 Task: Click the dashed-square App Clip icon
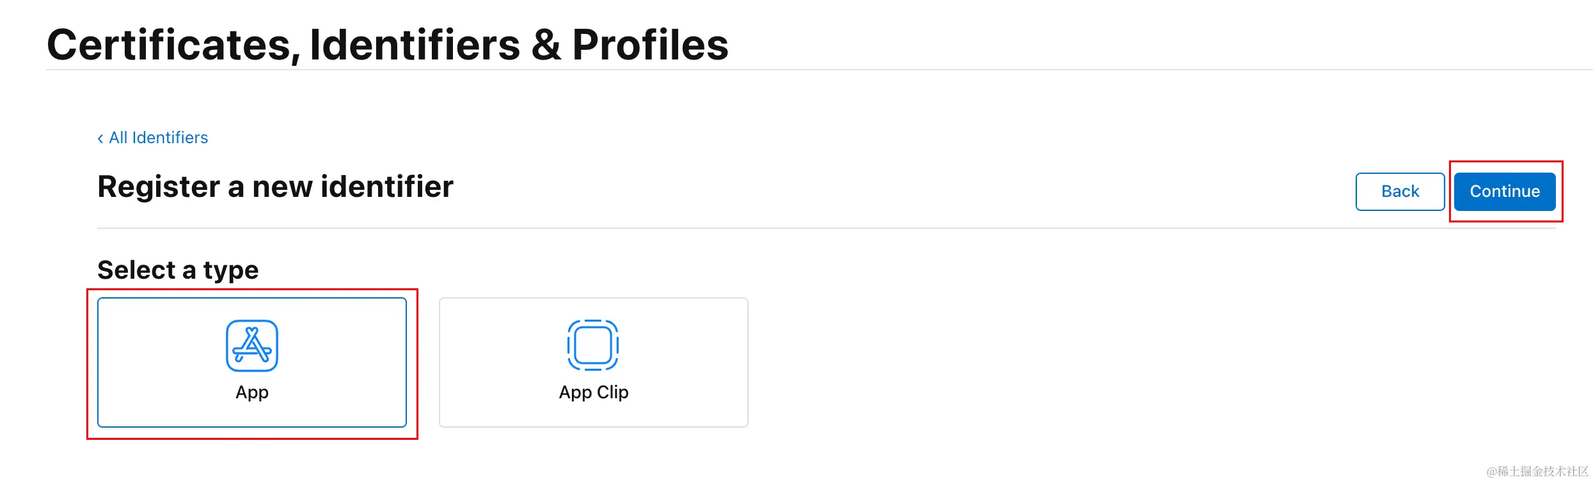point(593,345)
